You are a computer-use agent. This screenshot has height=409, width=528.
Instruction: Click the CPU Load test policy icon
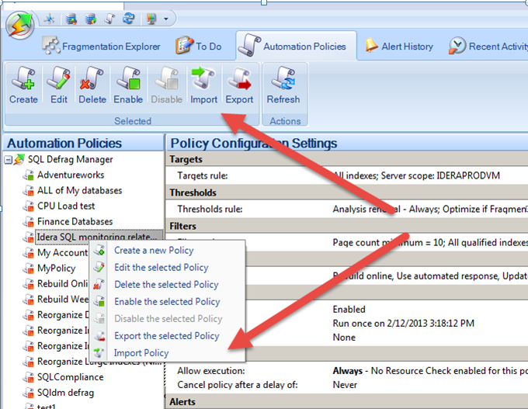[x=28, y=206]
